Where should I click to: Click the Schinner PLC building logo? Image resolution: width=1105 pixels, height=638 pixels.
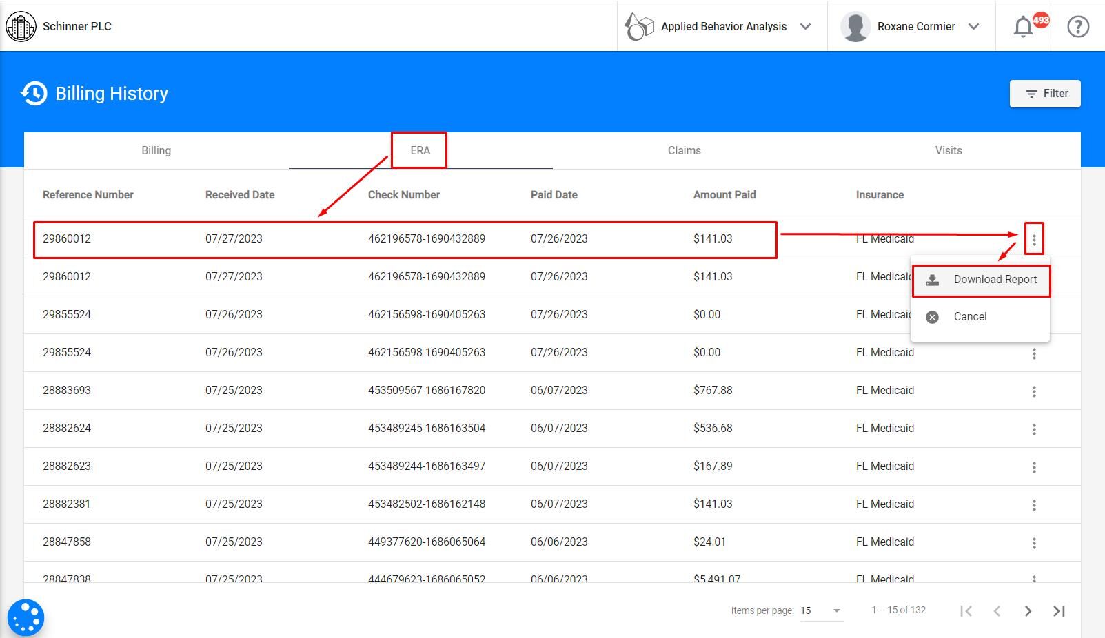(21, 25)
